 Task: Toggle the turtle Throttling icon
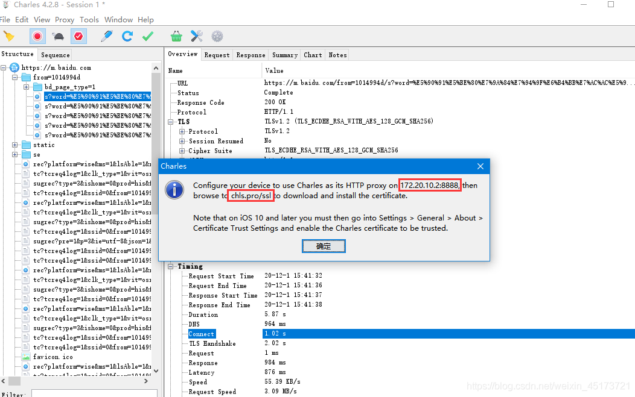coord(59,36)
